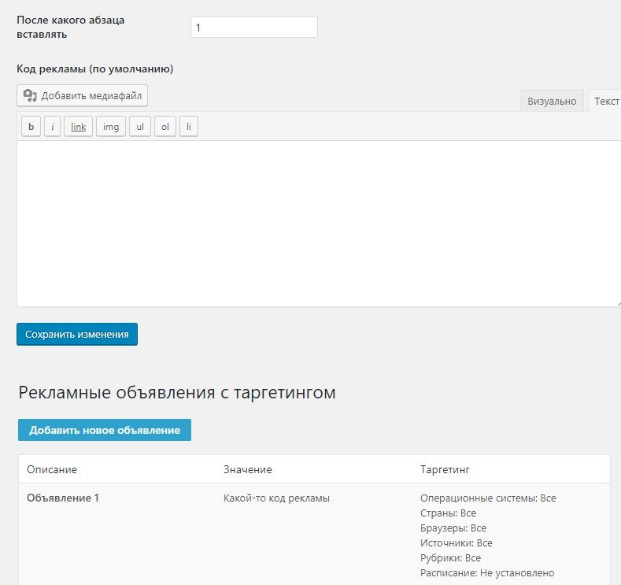The height and width of the screenshot is (585, 621).
Task: Click 'Рубрики: Все' targeting text
Action: pyautogui.click(x=450, y=558)
